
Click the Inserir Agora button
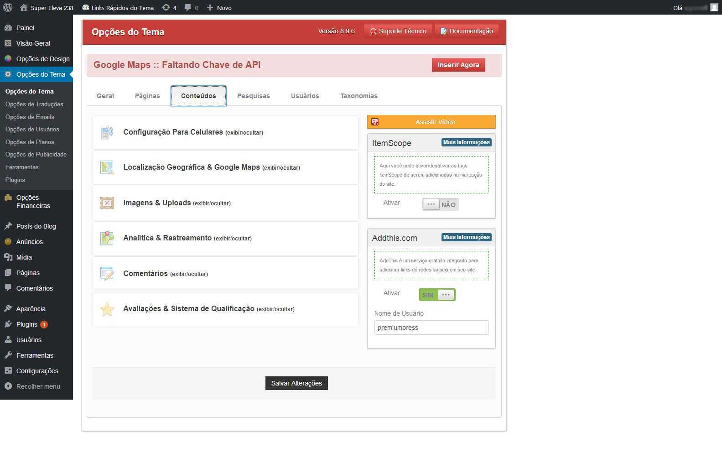458,65
